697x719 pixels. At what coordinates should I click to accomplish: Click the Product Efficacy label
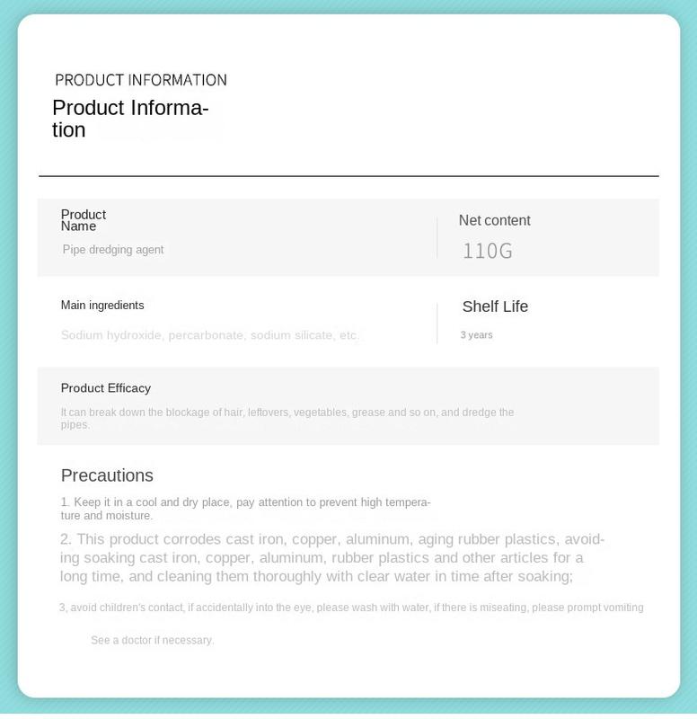(106, 388)
